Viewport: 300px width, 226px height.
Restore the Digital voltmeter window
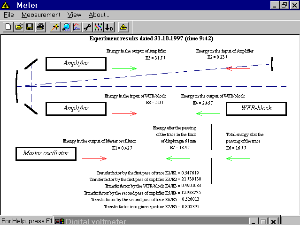263,222
